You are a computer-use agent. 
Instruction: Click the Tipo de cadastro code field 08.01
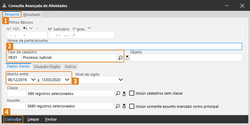[x=14, y=58]
